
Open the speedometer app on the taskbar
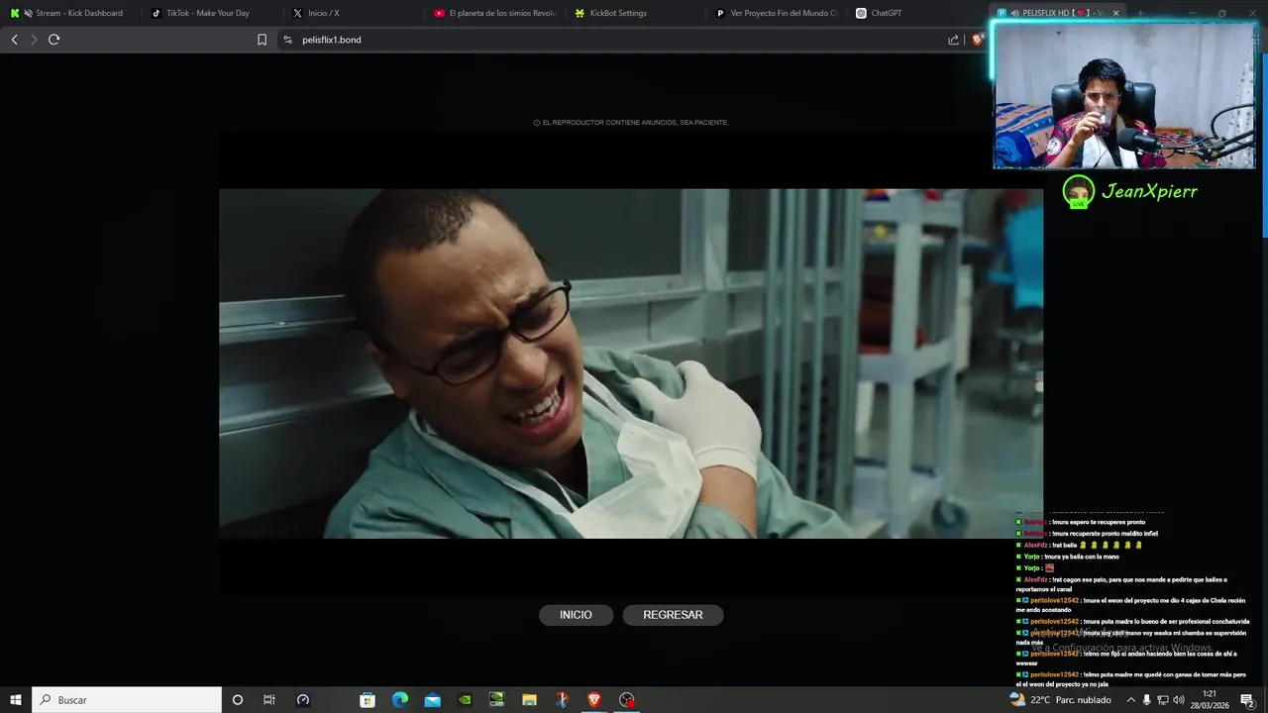(303, 700)
